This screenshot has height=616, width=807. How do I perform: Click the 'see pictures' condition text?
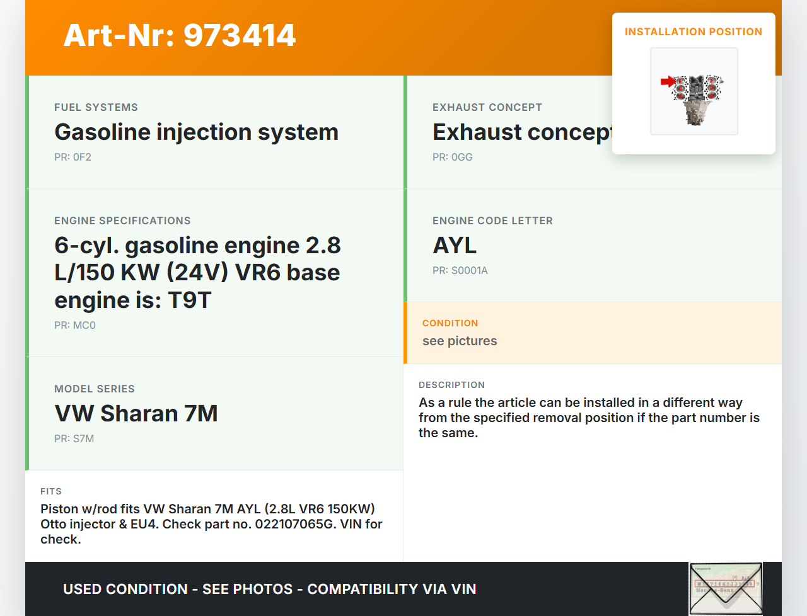coord(460,341)
